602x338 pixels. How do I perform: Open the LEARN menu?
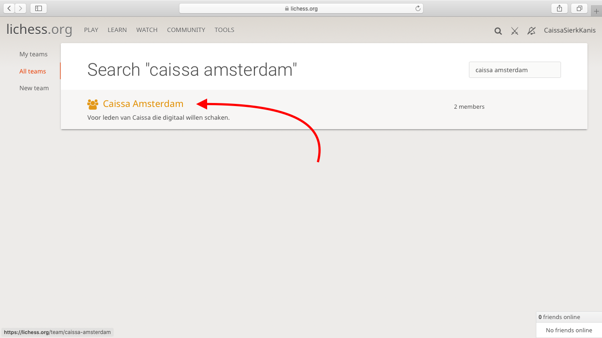(x=117, y=30)
